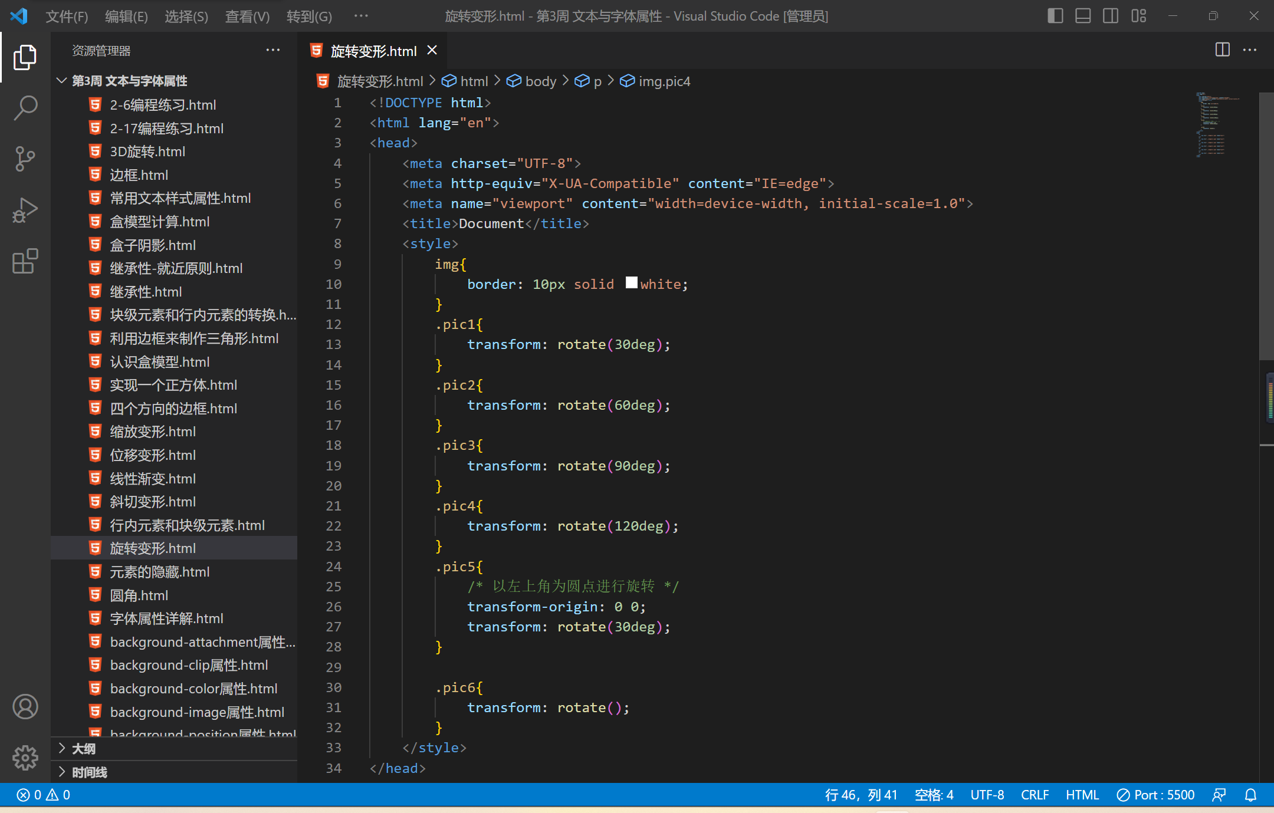Image resolution: width=1274 pixels, height=813 pixels.
Task: Open the 查看(V) menu
Action: (x=247, y=17)
